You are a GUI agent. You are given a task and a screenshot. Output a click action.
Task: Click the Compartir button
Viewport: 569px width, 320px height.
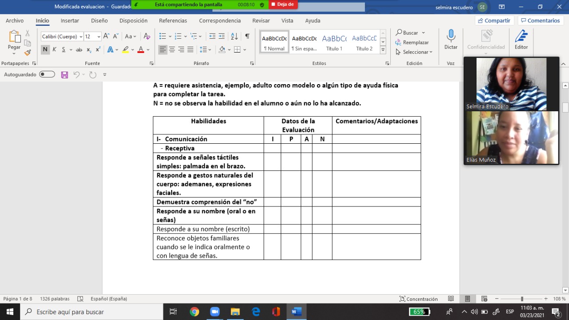pos(494,20)
